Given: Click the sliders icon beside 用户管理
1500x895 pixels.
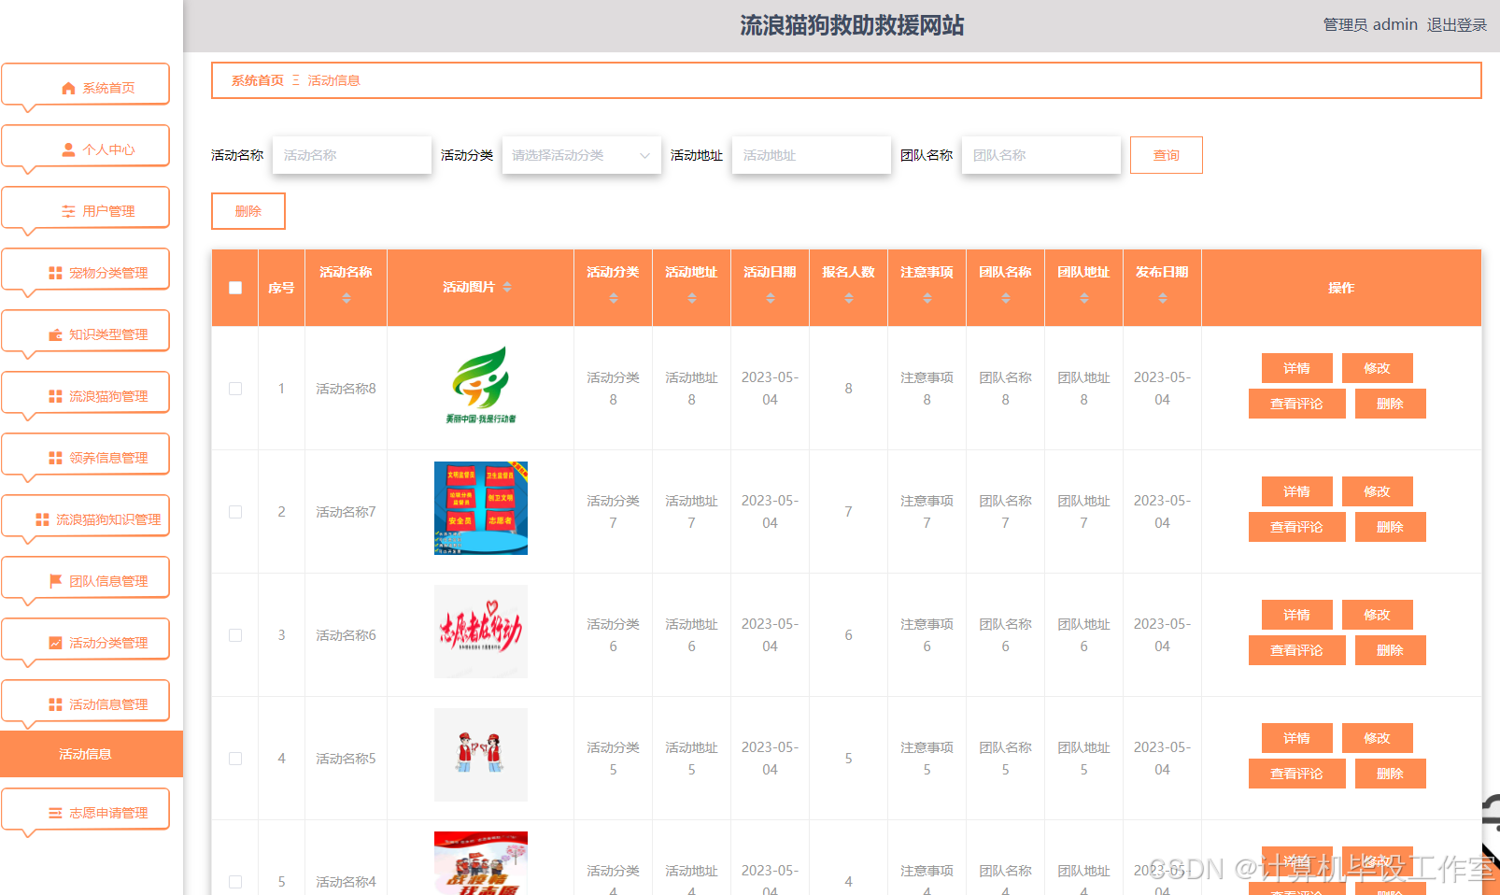Looking at the screenshot, I should coord(68,211).
